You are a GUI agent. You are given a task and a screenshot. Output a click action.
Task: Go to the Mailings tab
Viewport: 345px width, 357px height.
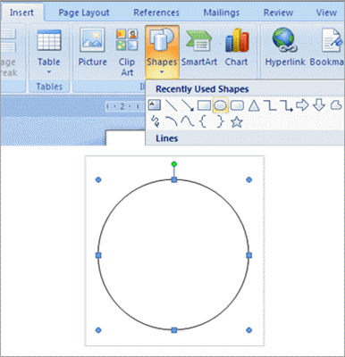click(222, 12)
